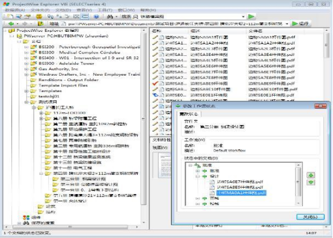This screenshot has width=333, height=238.
Task: Click the pencil icon on the SA0 row
Action: [155, 37]
